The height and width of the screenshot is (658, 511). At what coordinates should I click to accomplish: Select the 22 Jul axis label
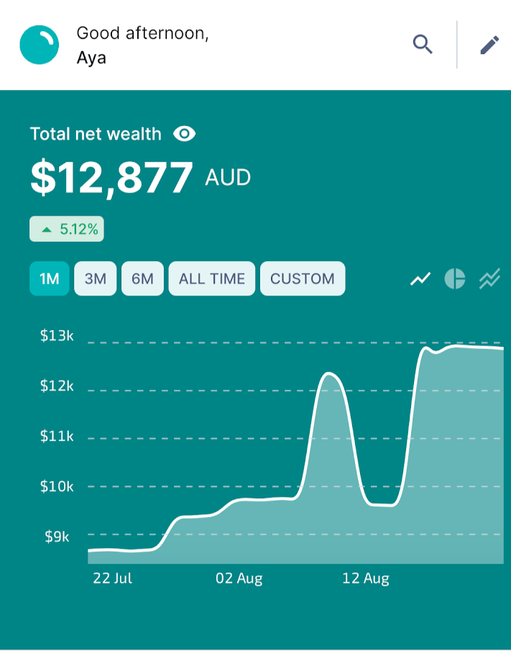coord(112,578)
